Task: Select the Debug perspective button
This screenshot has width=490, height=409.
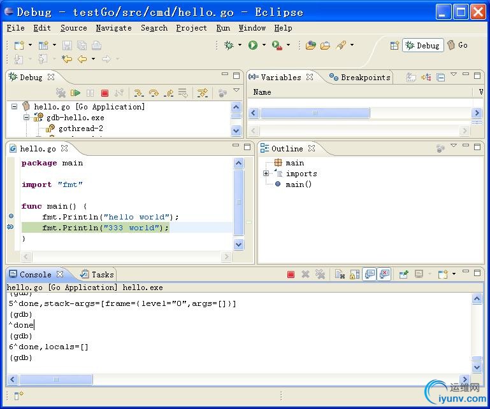Action: coord(423,46)
